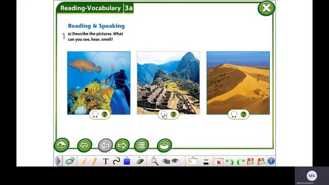Viewport: 329px width, 185px height.
Task: Activate the magnifier zoom tool
Action: click(x=154, y=161)
